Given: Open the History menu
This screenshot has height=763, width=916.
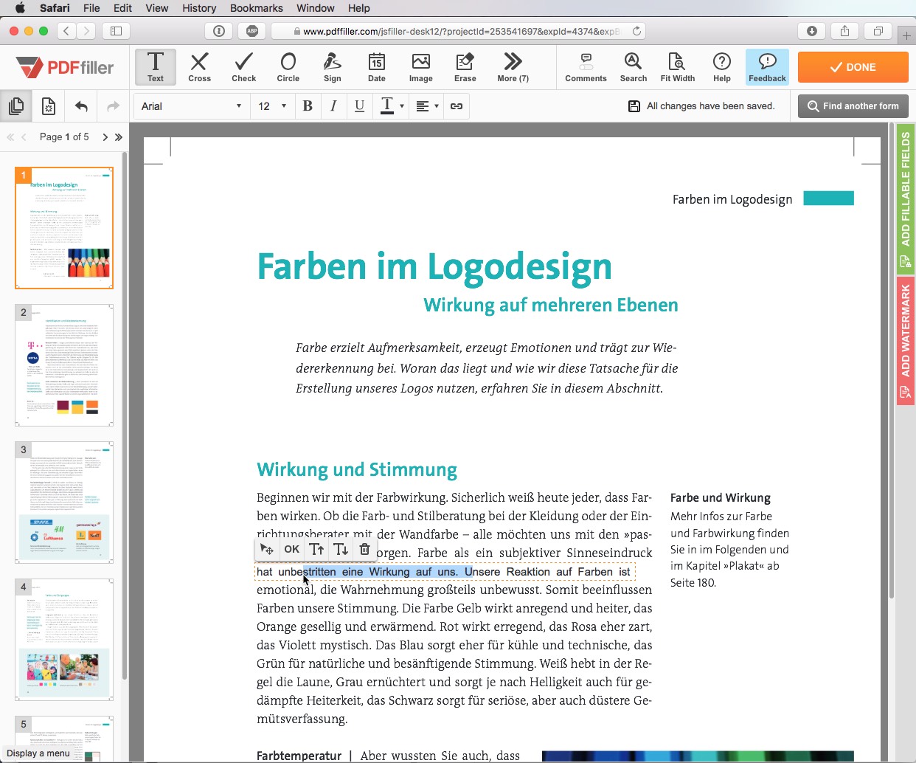Looking at the screenshot, I should 199,8.
